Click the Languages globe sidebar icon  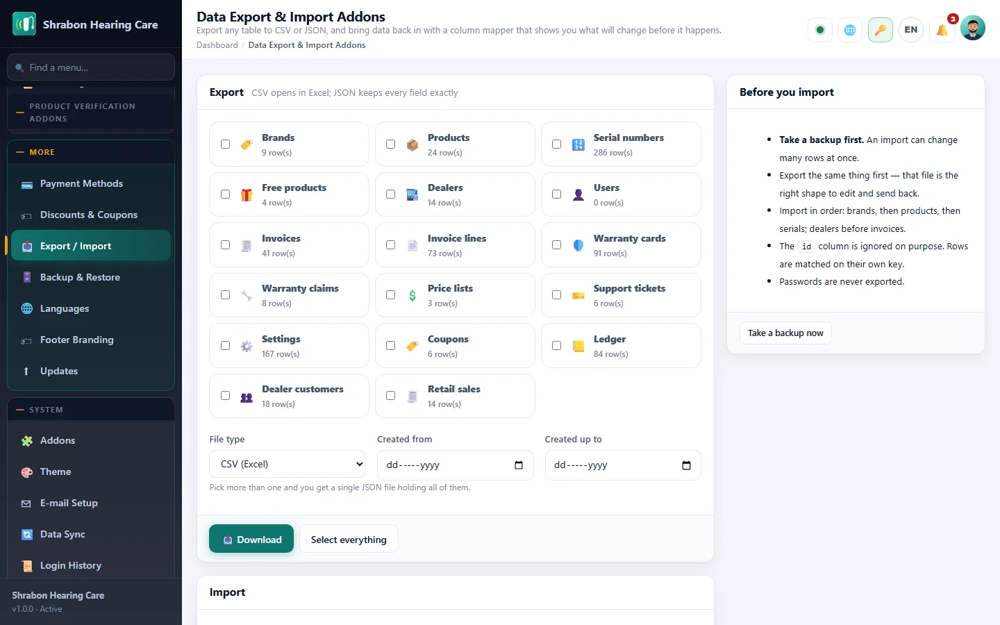[27, 309]
